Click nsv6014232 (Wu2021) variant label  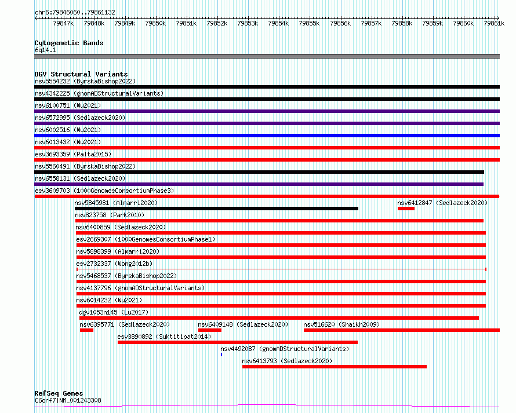109,300
